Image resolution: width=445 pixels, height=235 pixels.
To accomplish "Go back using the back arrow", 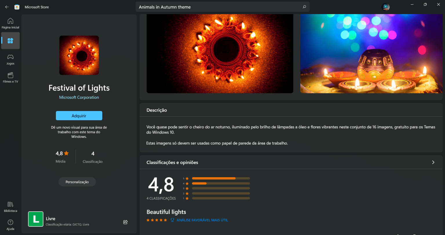I will pyautogui.click(x=7, y=7).
